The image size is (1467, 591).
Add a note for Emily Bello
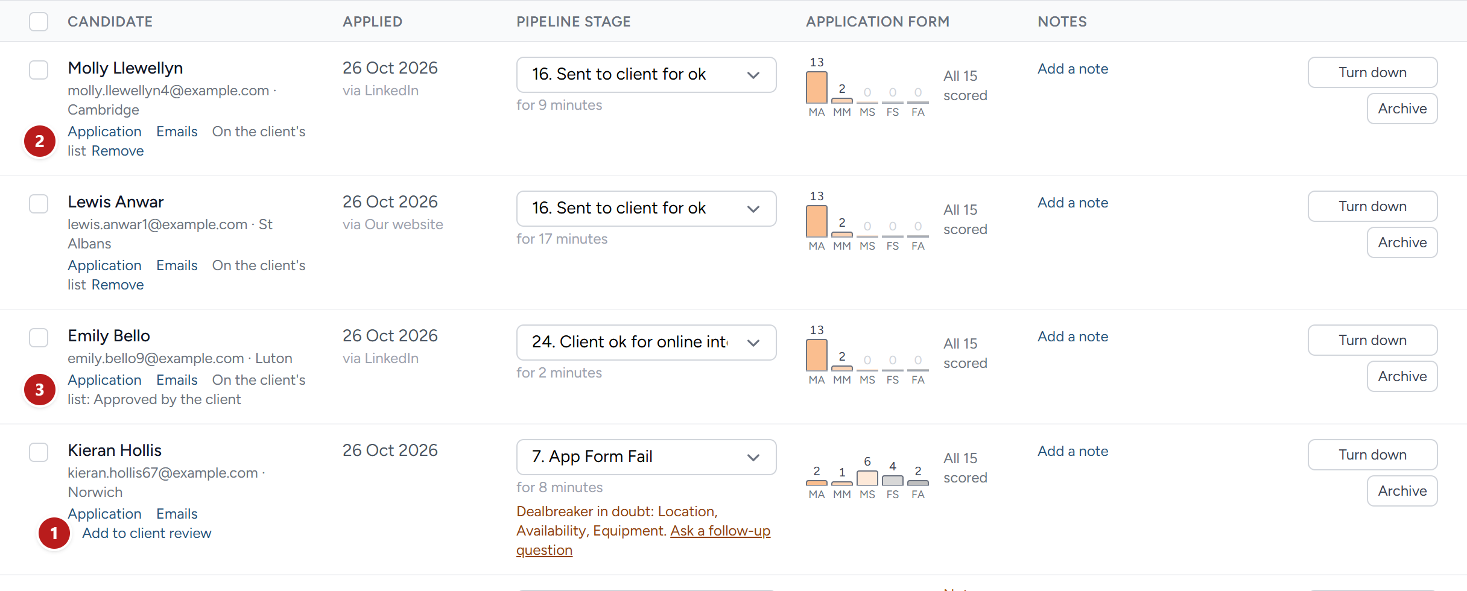[1073, 337]
